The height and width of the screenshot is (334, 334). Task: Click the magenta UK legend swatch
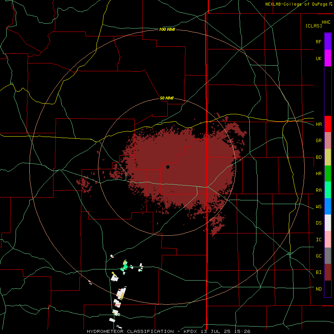coord(328,58)
